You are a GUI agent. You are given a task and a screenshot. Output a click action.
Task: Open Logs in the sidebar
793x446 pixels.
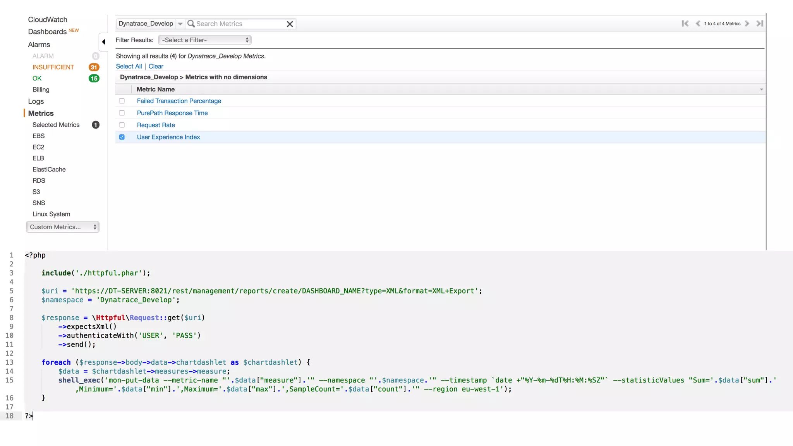click(x=36, y=101)
